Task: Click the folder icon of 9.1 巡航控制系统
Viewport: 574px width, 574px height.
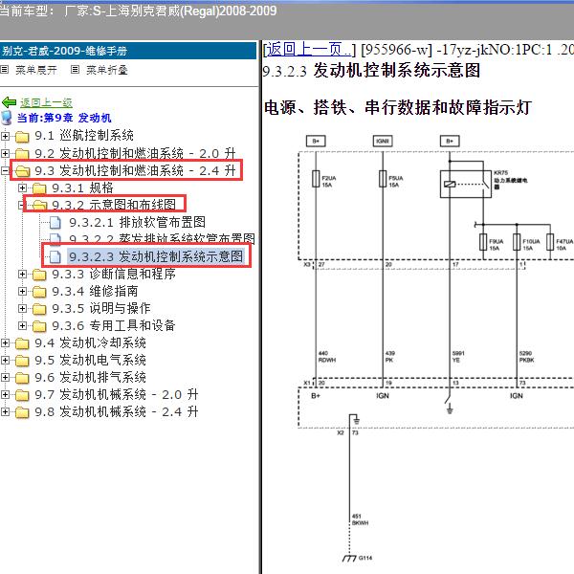Action: click(22, 137)
